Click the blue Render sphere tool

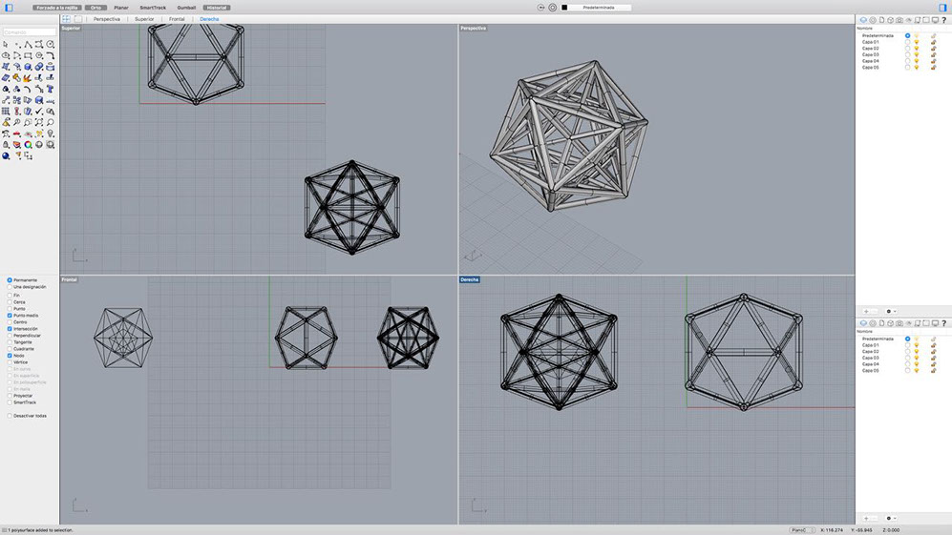click(6, 155)
